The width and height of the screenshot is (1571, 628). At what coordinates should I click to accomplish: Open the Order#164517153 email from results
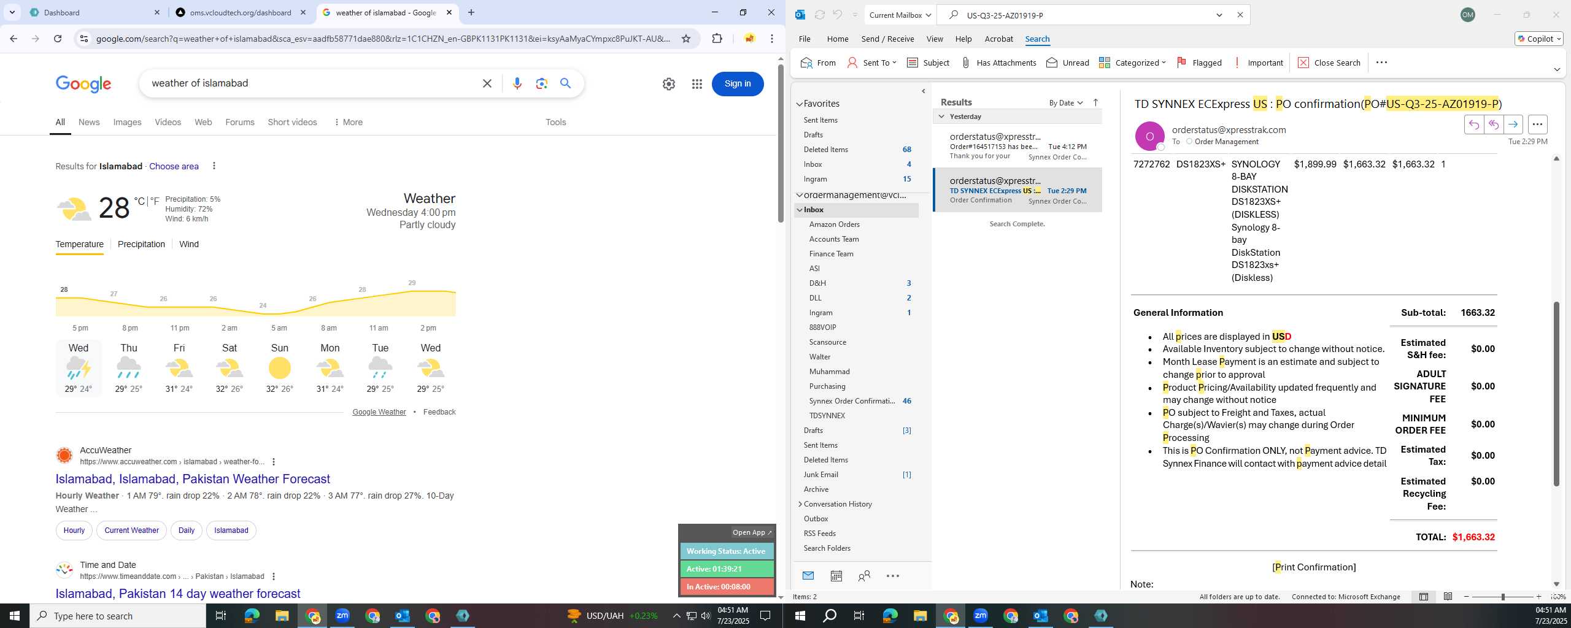pyautogui.click(x=1017, y=146)
